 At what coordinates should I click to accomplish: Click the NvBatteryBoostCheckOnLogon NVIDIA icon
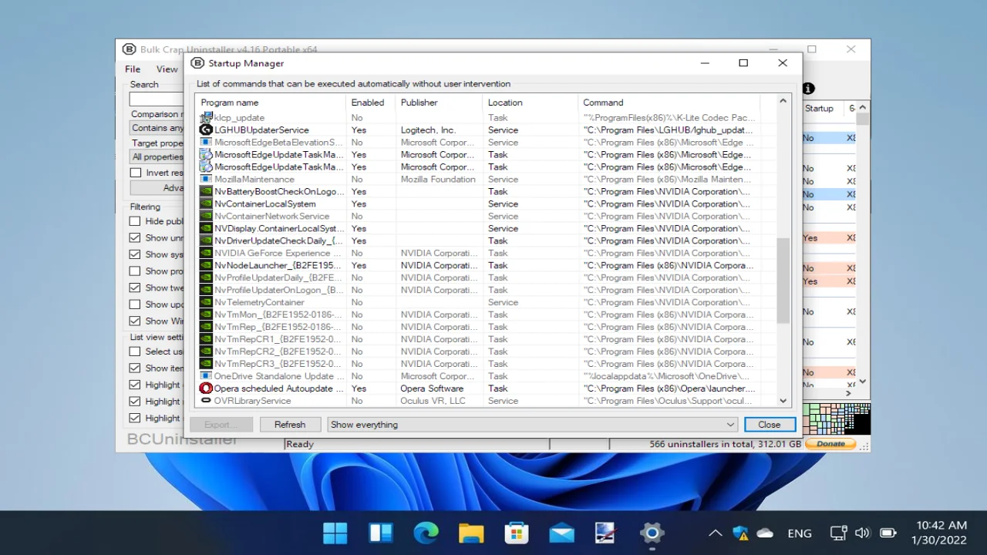pos(206,191)
